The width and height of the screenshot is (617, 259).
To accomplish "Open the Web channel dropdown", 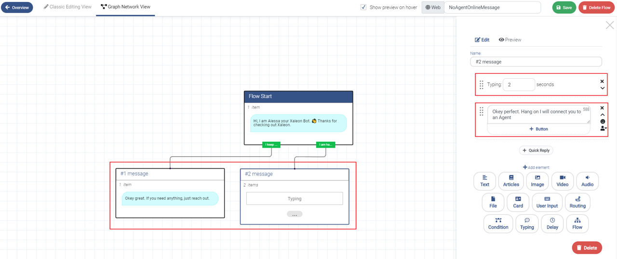I will pyautogui.click(x=433, y=7).
